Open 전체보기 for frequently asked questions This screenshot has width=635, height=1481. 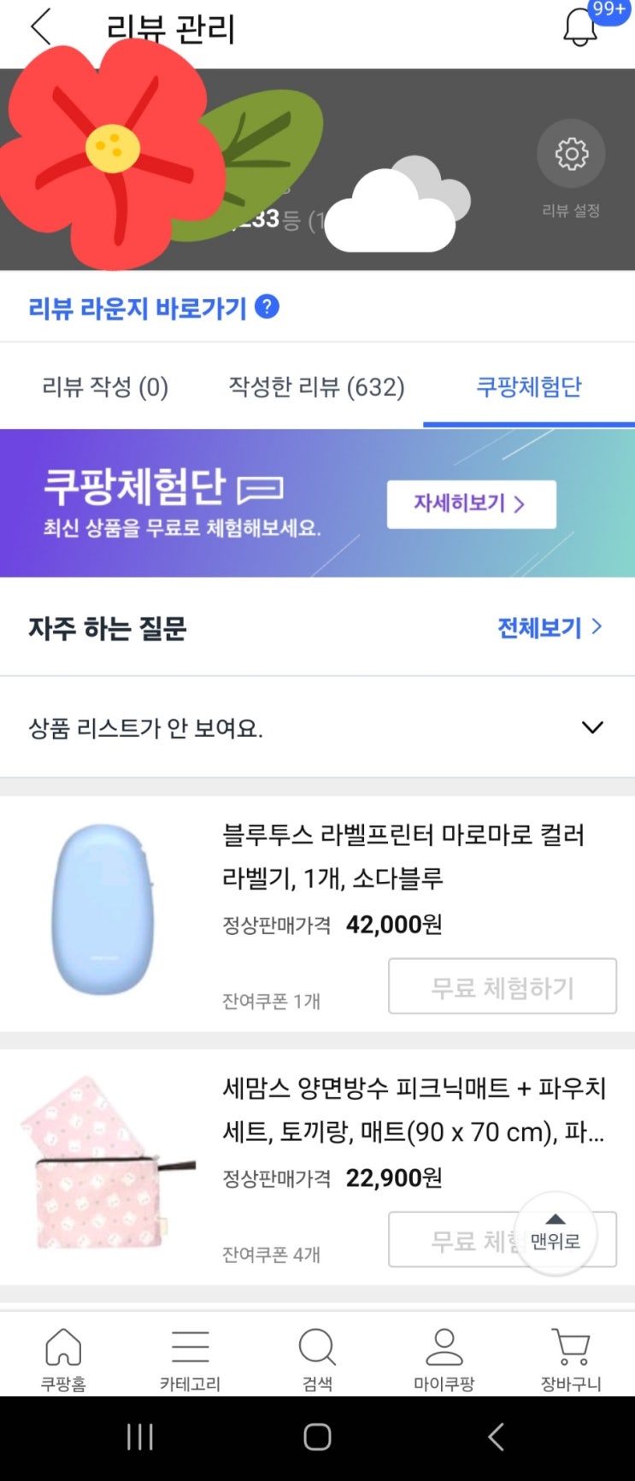point(550,628)
